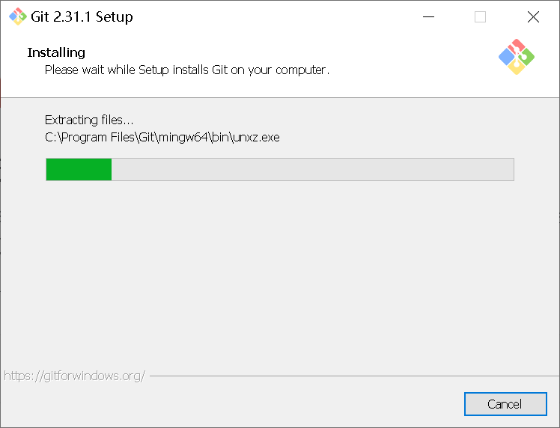
Task: Close the Git 2.31.1 Setup window
Action: click(x=533, y=16)
